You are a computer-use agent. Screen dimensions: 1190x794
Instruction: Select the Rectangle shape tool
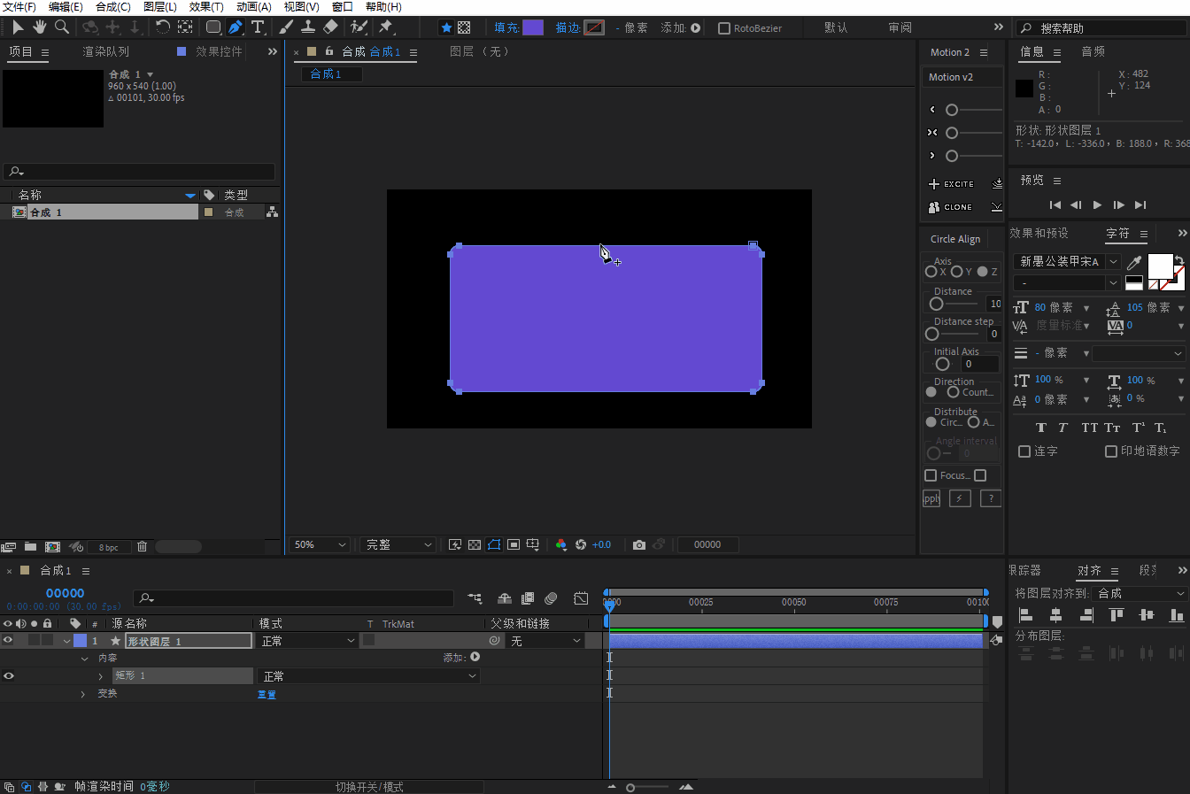click(213, 27)
